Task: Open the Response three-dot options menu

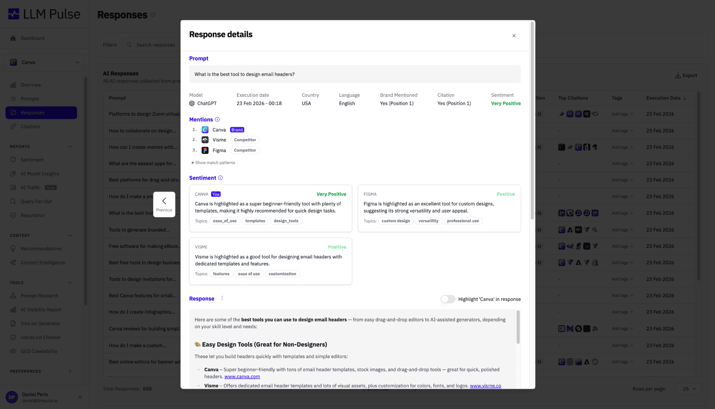Action: tap(222, 298)
